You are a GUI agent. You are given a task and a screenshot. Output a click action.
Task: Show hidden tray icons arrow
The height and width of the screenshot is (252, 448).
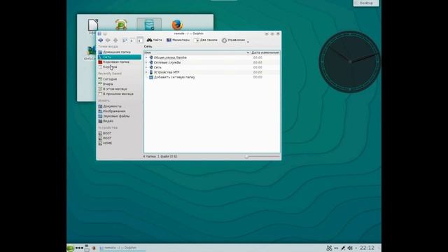click(x=356, y=248)
